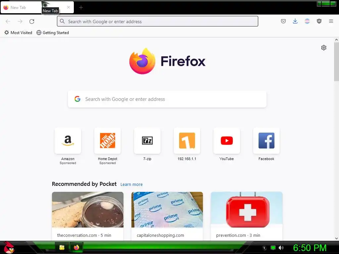
Task: Open the 7-zip shortcut tile
Action: (x=147, y=141)
